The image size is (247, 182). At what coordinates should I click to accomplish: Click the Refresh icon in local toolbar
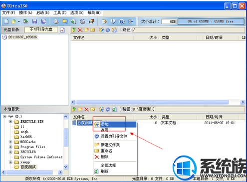[x=114, y=109]
